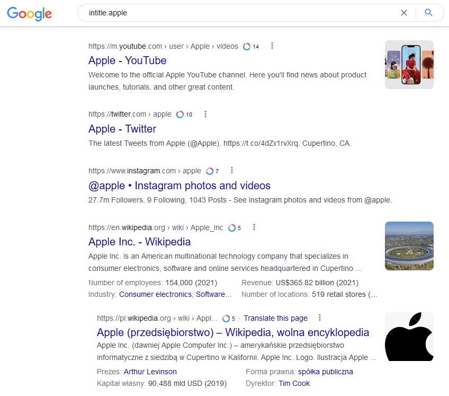
Task: Open the Apple Inc. - Wikipedia result
Action: click(x=139, y=242)
